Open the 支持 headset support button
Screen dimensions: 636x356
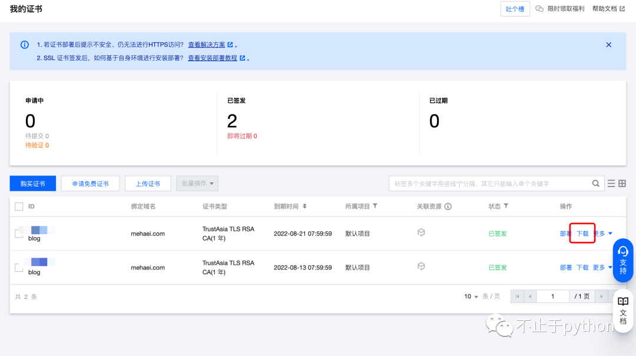[623, 260]
